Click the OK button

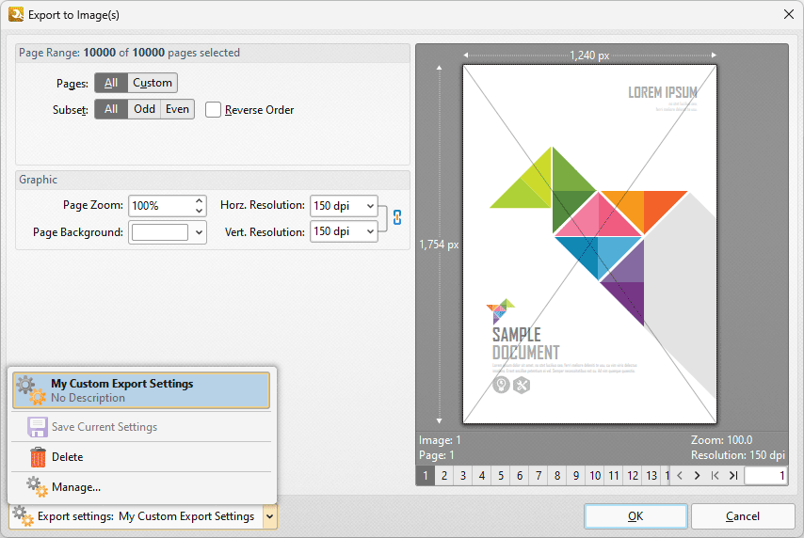click(635, 516)
